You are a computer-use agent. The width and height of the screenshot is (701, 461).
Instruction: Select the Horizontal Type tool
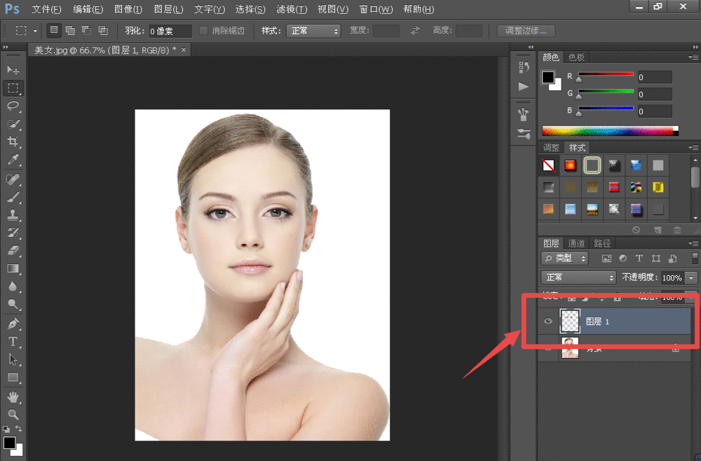[13, 342]
